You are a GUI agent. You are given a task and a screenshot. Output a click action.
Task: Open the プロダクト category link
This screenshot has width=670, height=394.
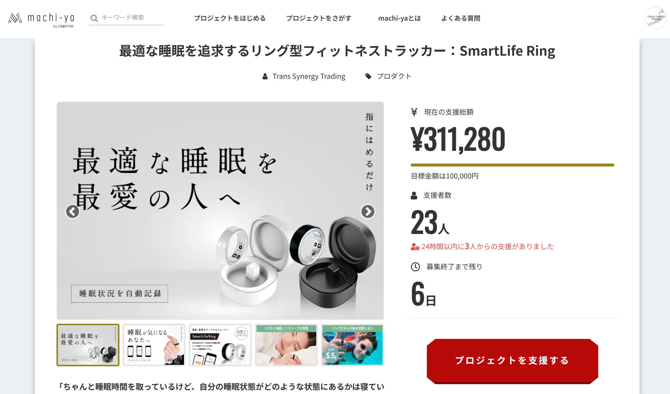(394, 77)
